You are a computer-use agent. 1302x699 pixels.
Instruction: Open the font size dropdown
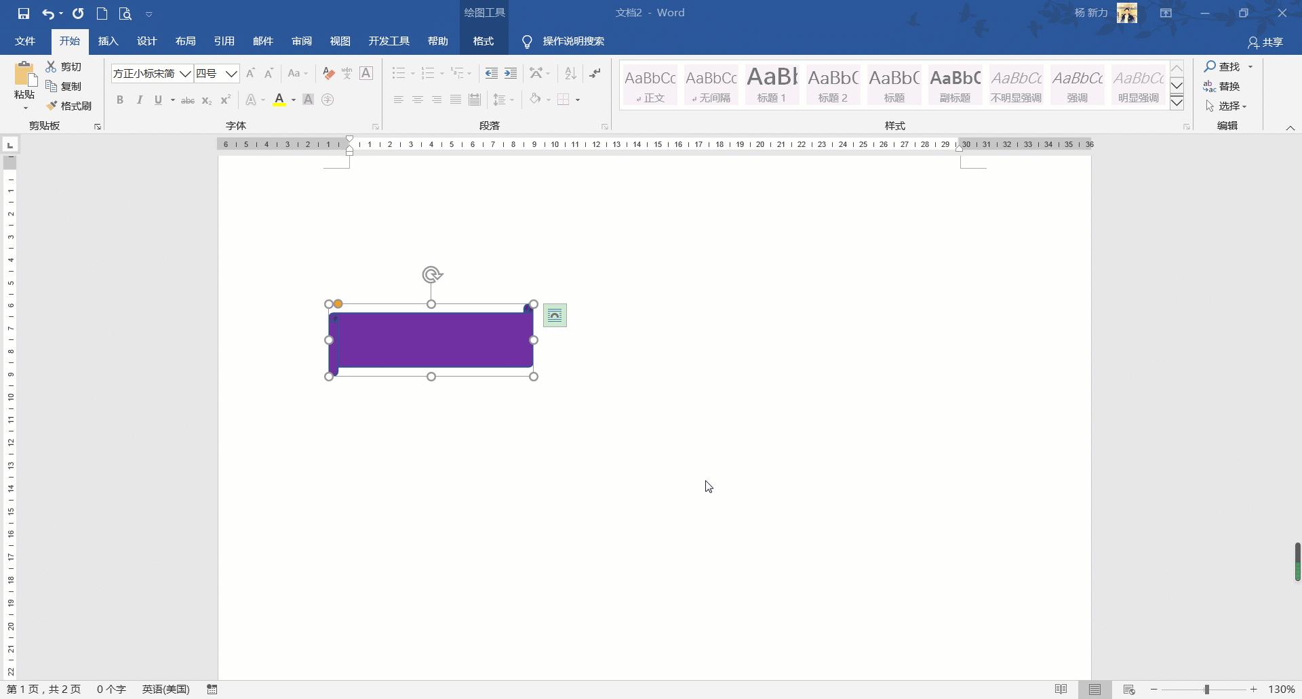coord(231,74)
